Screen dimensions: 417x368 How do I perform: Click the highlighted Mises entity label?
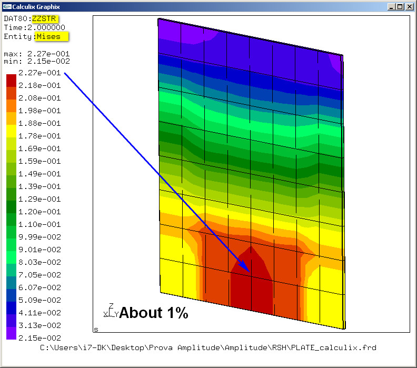[x=51, y=36]
